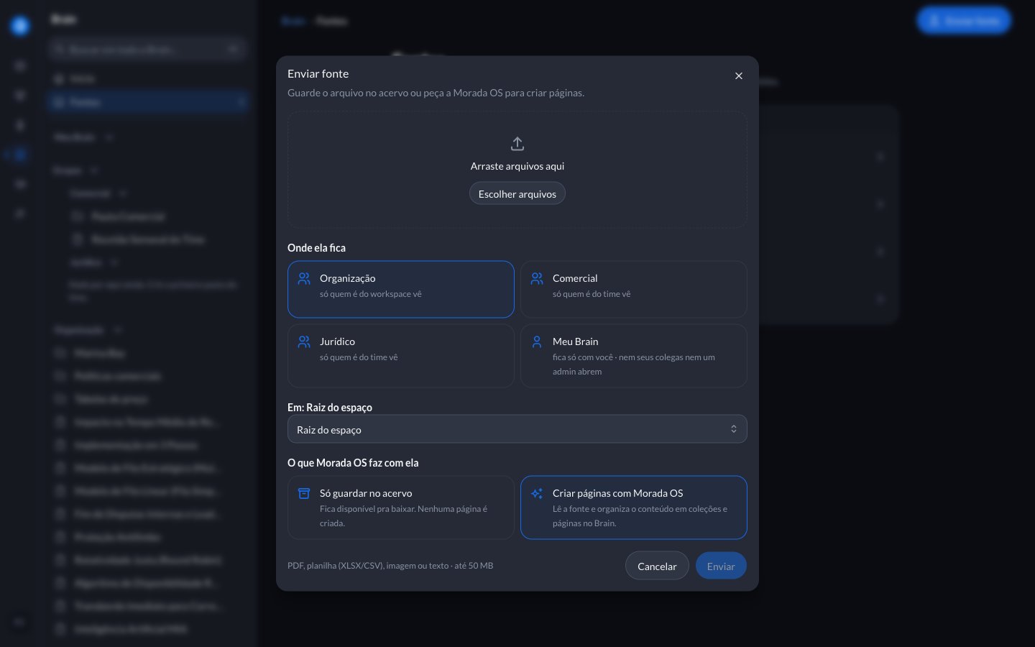This screenshot has height=647, width=1035.
Task: Select Criar páginas com Morada OS option
Action: click(x=634, y=508)
